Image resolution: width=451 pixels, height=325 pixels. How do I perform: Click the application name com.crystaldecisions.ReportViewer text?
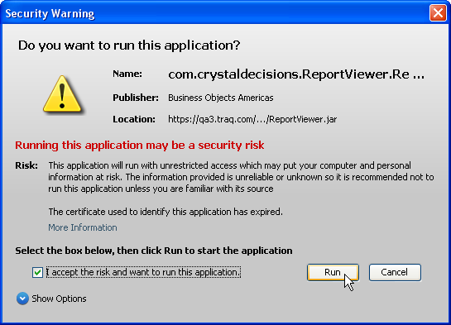coord(296,74)
